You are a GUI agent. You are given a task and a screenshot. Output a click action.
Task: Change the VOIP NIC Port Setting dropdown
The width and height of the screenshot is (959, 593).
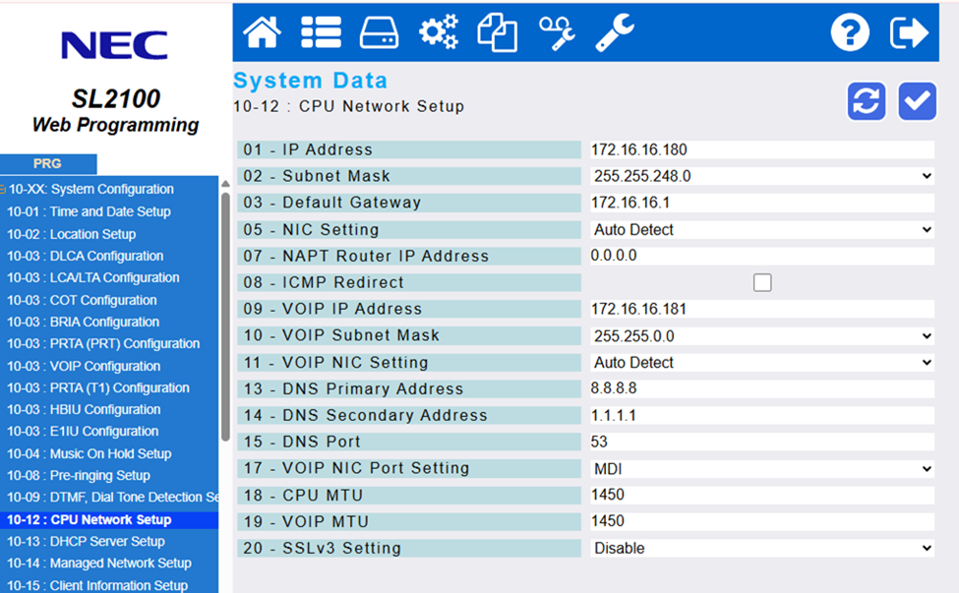(761, 468)
